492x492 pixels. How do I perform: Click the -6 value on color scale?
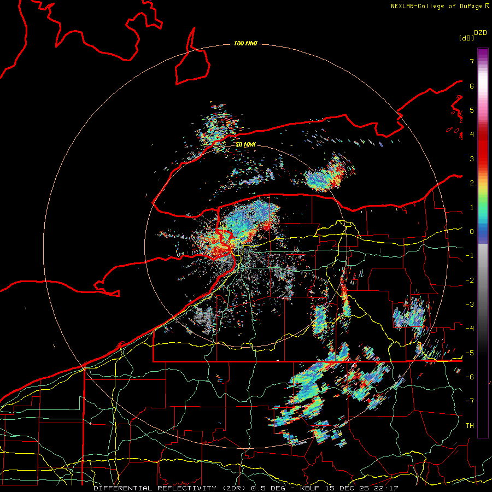(470, 377)
